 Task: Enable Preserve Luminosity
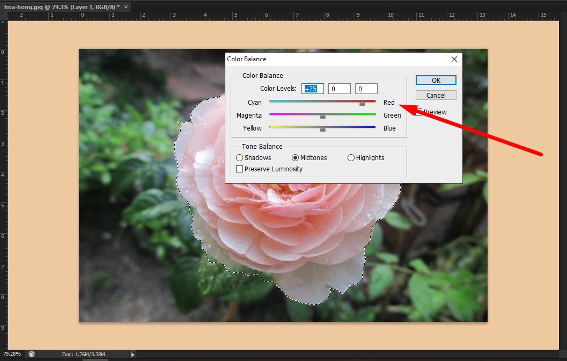click(x=239, y=169)
